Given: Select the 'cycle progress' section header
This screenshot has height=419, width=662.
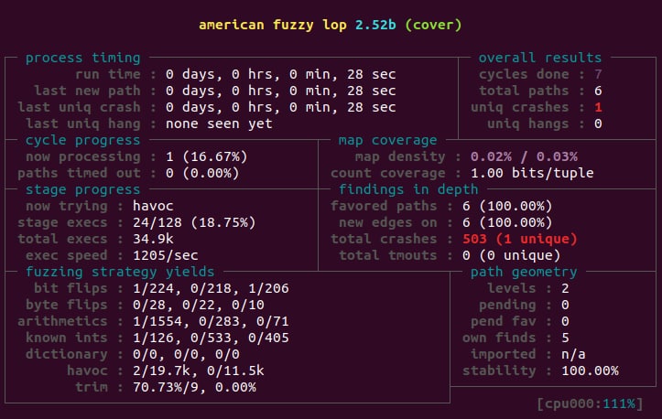Looking at the screenshot, I should pos(82,140).
